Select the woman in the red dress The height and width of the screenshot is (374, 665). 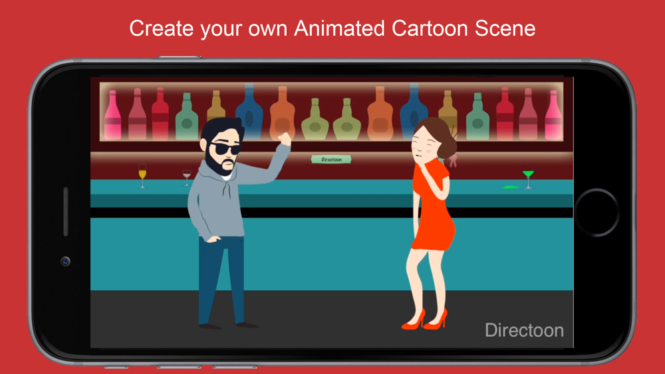coord(428,224)
